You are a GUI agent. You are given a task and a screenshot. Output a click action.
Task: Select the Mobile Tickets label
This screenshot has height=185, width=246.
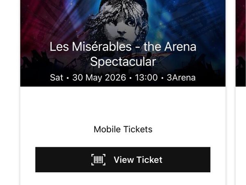(123, 129)
